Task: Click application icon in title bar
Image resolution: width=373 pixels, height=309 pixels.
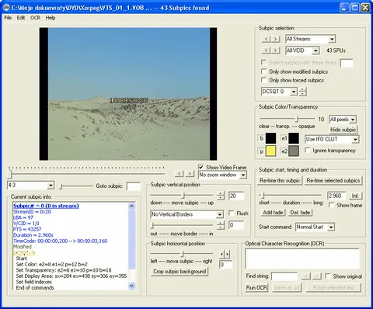Action: pyautogui.click(x=6, y=8)
